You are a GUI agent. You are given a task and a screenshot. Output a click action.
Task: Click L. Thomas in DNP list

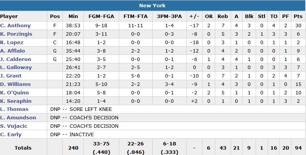click(x=15, y=109)
